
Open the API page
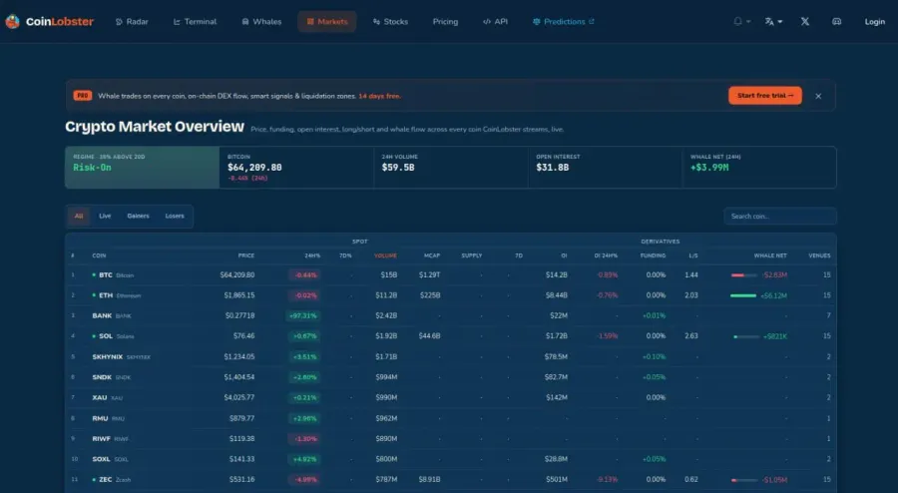495,22
